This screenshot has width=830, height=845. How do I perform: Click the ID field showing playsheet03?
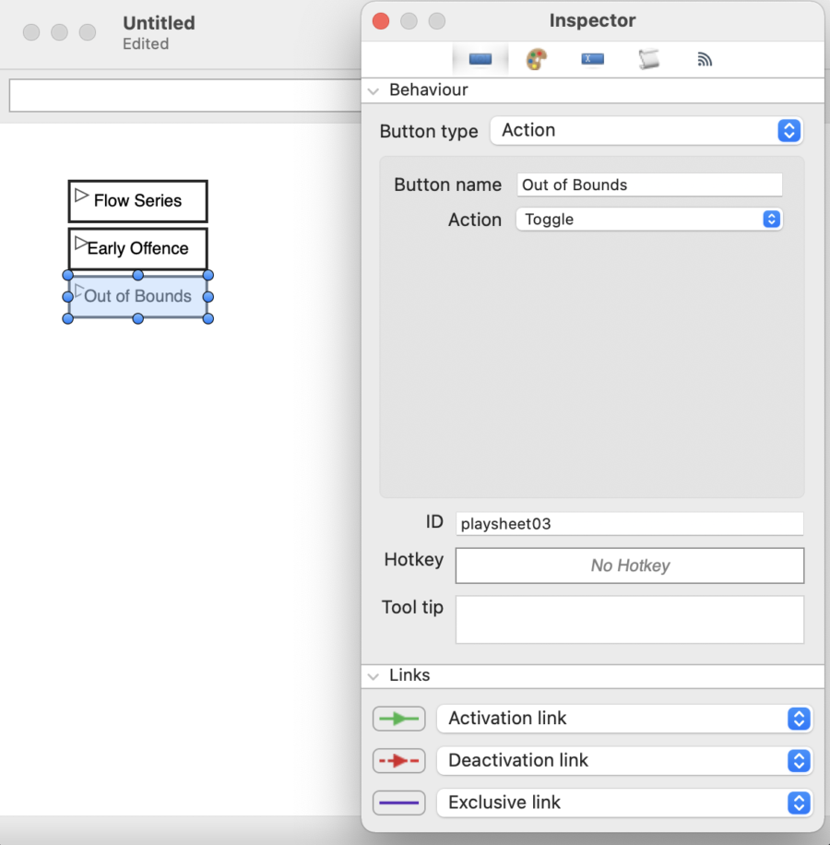tap(629, 522)
